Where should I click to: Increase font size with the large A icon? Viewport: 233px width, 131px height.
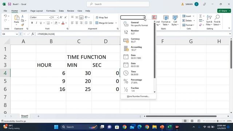point(61,17)
